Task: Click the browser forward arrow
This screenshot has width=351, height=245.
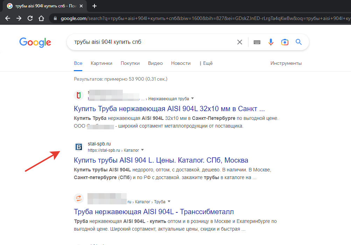Action: 19,18
